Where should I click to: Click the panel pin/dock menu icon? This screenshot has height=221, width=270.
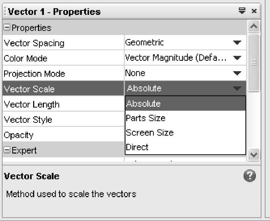(242, 11)
